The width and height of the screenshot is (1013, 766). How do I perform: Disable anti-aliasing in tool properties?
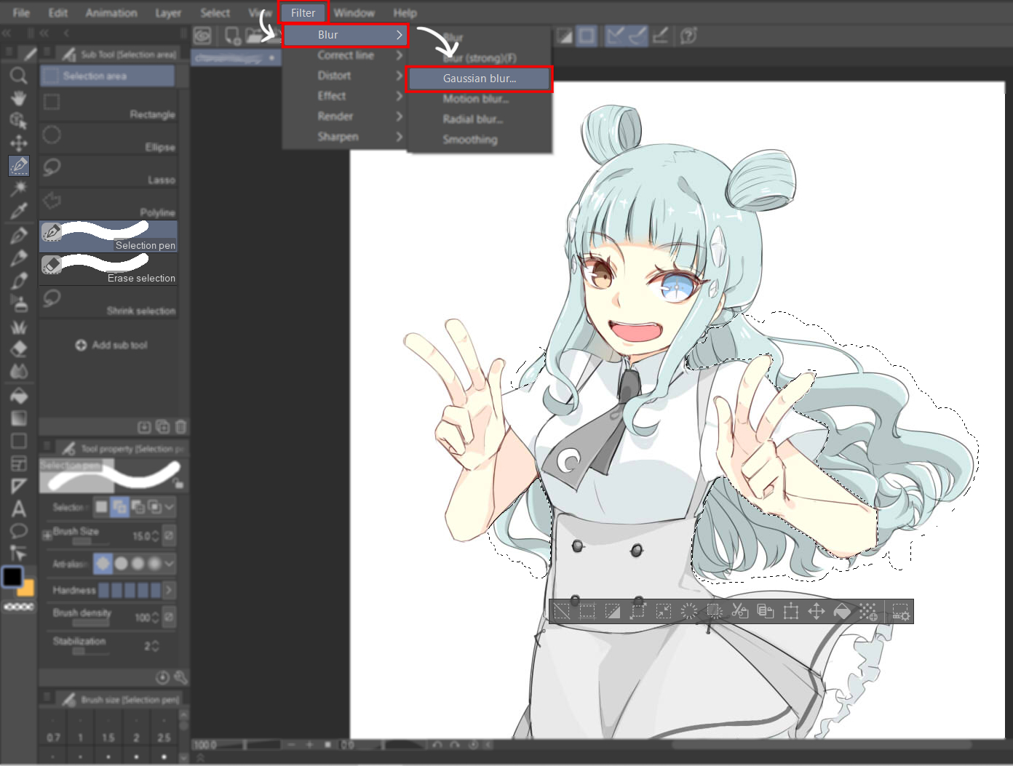coord(103,563)
